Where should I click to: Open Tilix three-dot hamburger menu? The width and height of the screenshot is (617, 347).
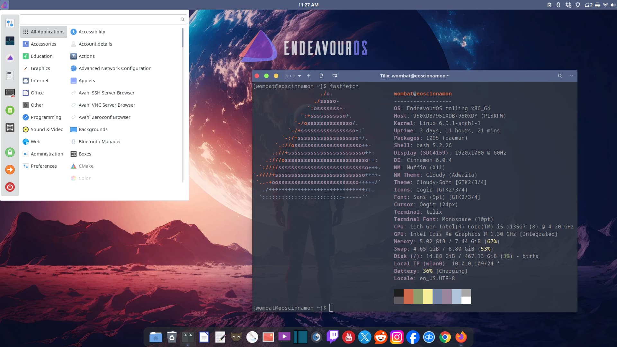coord(572,76)
